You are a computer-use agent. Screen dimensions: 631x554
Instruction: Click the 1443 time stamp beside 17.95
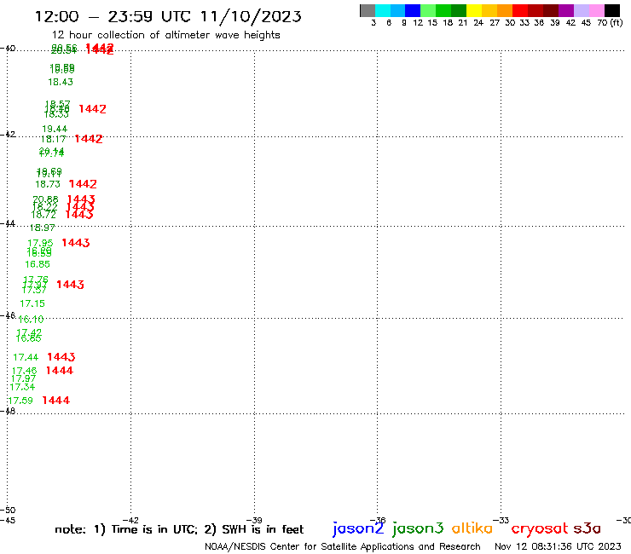75,243
